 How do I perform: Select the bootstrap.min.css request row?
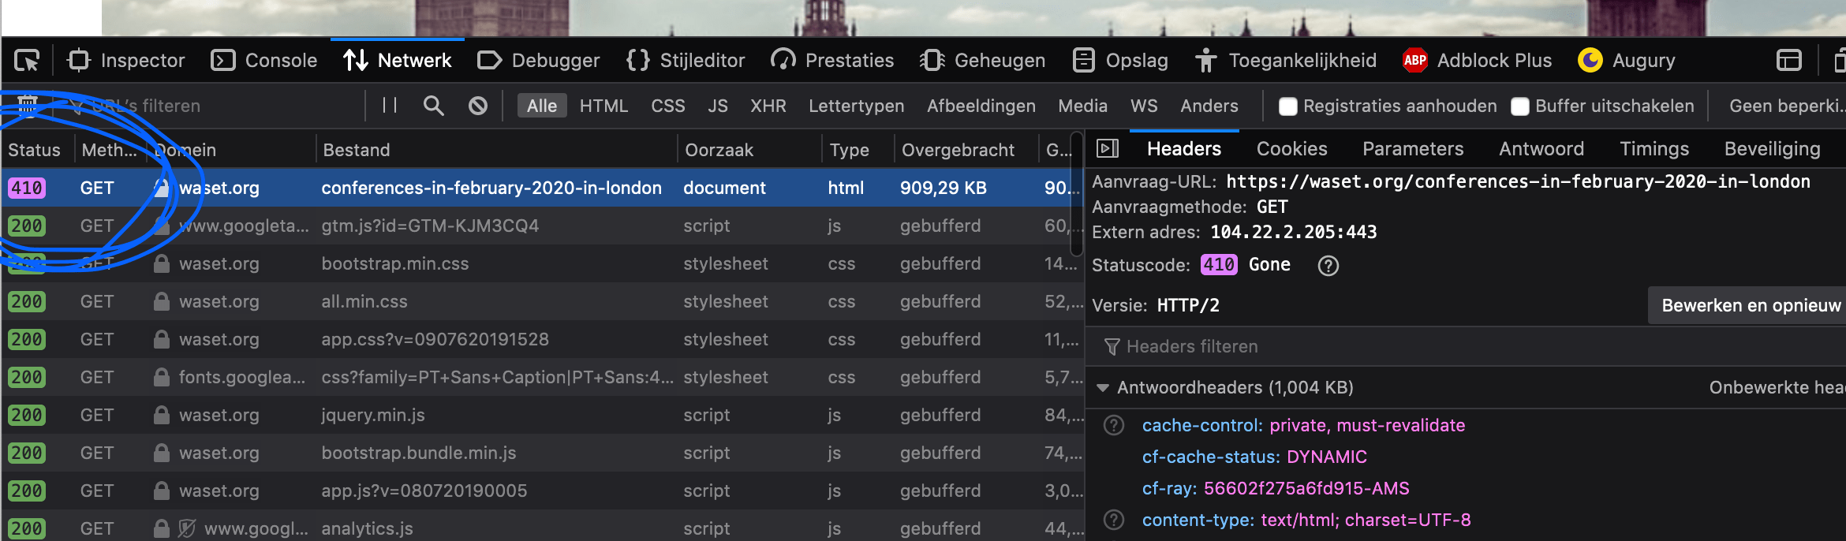394,263
